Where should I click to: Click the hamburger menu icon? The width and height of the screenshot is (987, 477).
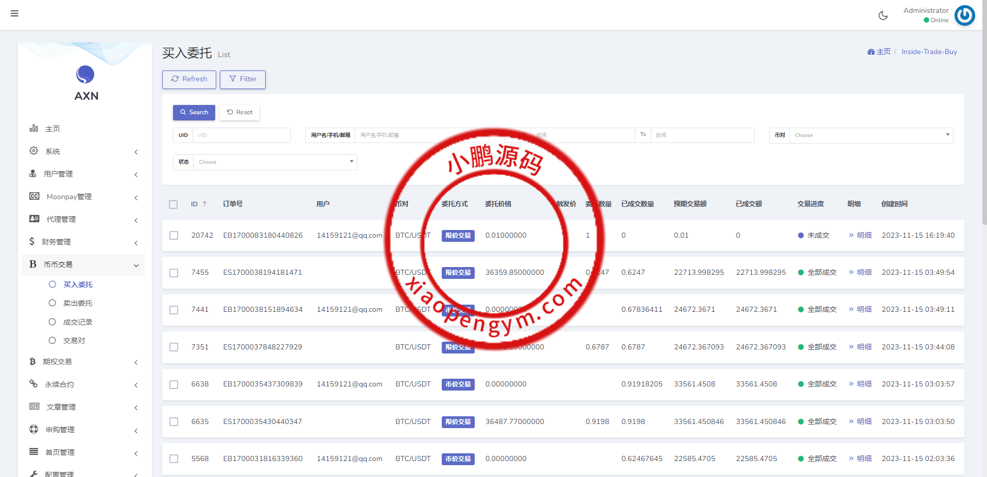pyautogui.click(x=14, y=13)
